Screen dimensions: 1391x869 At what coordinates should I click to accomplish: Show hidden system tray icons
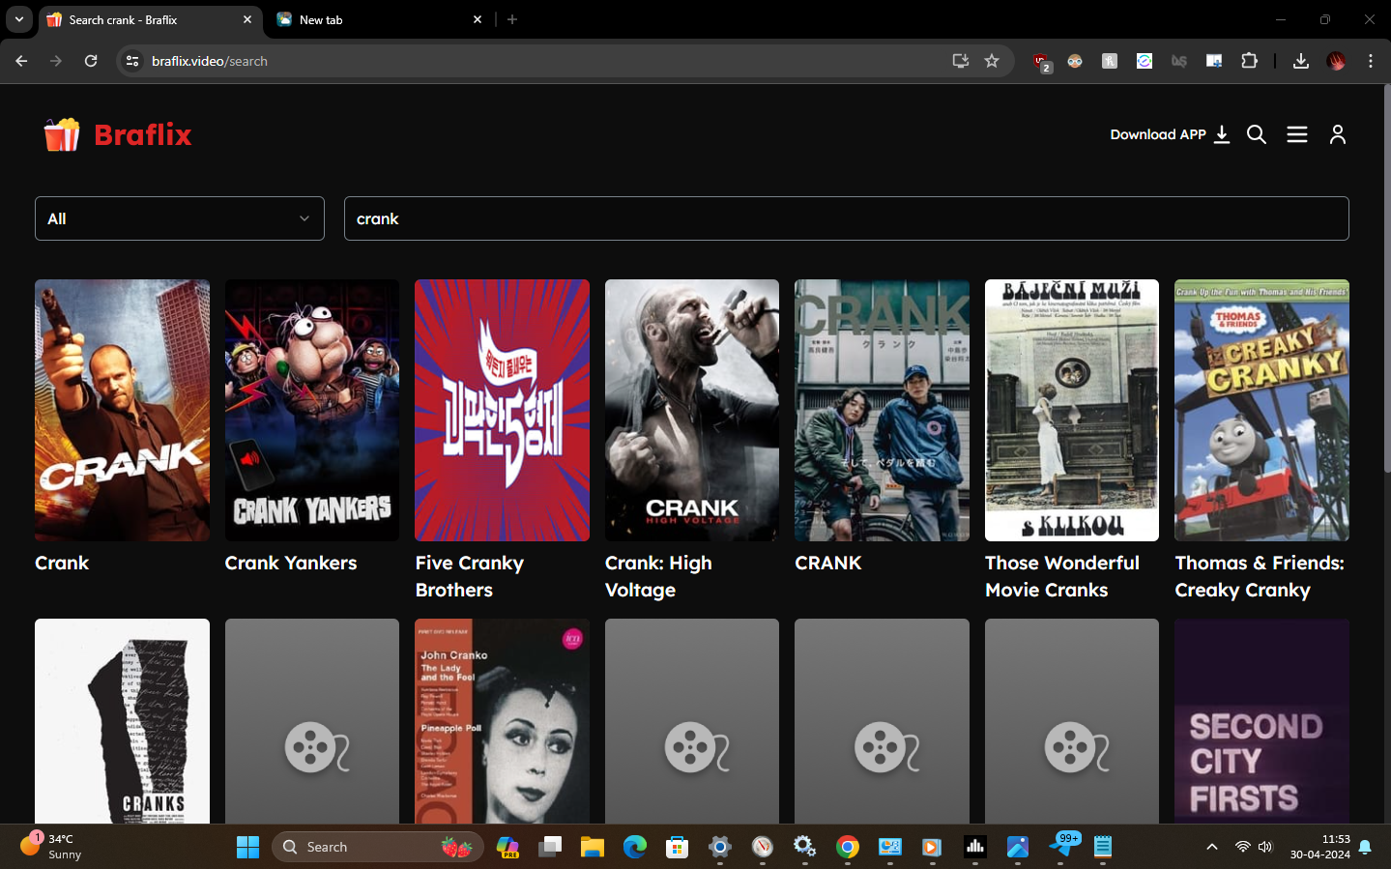click(1211, 847)
